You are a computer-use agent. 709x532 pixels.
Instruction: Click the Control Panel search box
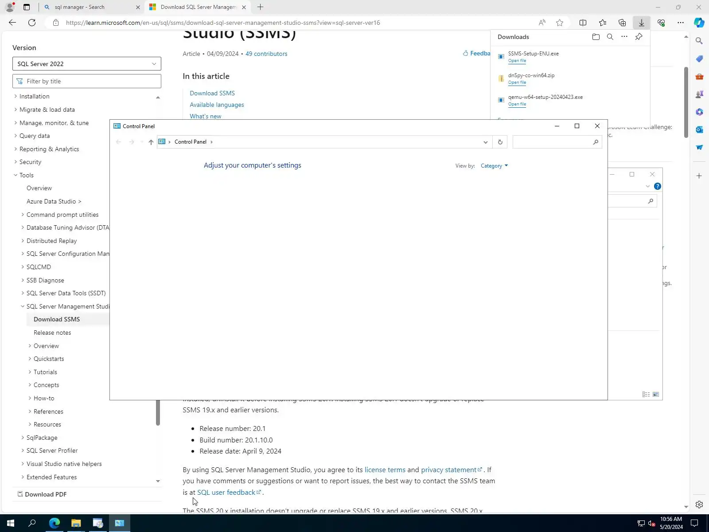557,142
